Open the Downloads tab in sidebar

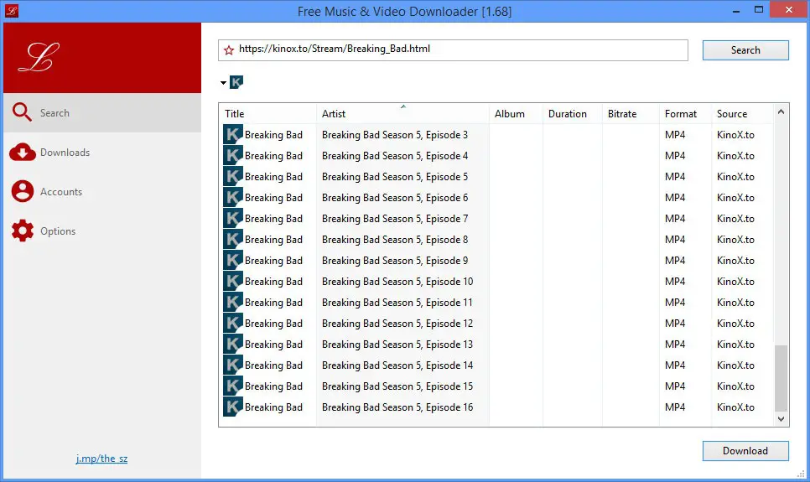point(102,152)
